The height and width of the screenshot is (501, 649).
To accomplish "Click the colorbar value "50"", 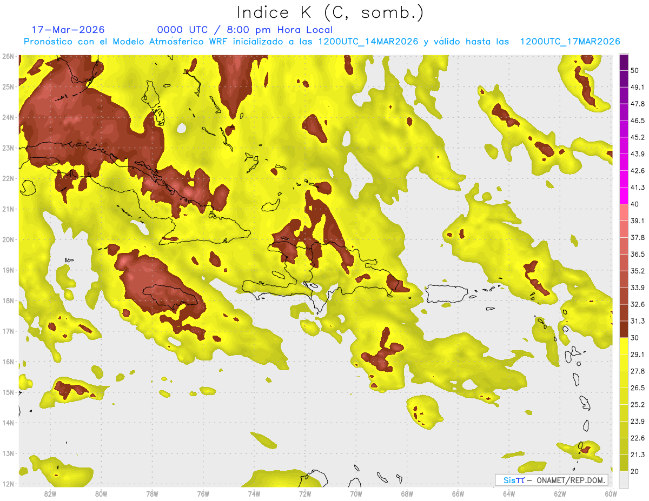I will [x=635, y=71].
